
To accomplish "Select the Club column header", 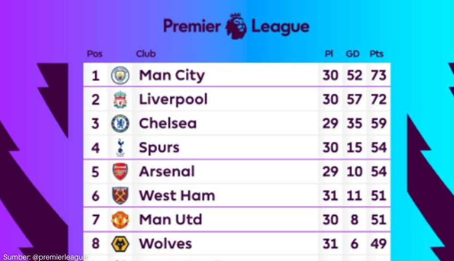I will tap(146, 54).
